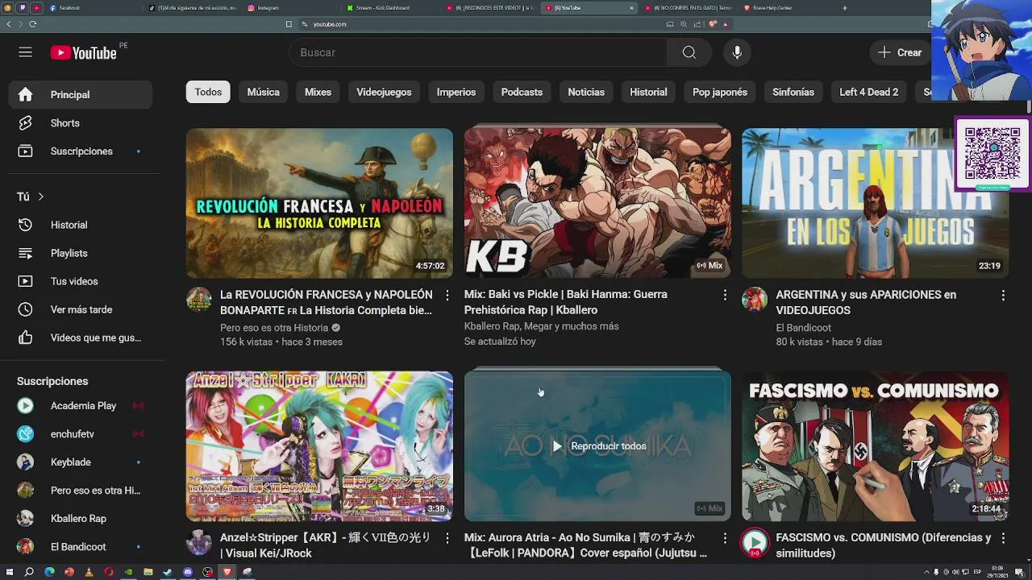Select the Historial filter chip
The image size is (1032, 580).
(648, 92)
